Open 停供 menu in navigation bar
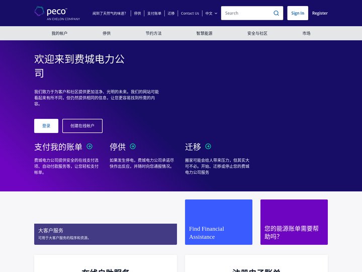362x272 pixels. coord(107,33)
